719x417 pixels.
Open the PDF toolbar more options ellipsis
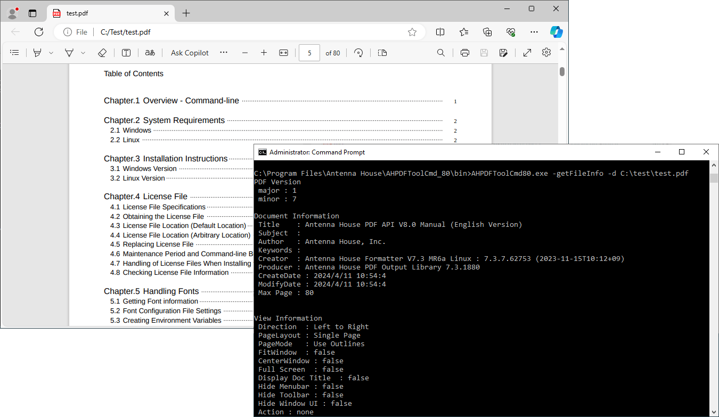224,52
